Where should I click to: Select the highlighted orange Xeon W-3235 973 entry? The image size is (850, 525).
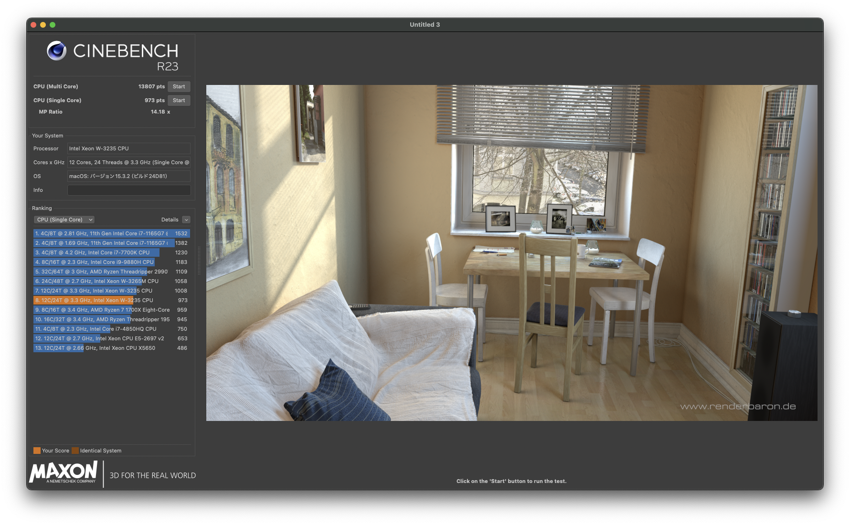click(111, 300)
